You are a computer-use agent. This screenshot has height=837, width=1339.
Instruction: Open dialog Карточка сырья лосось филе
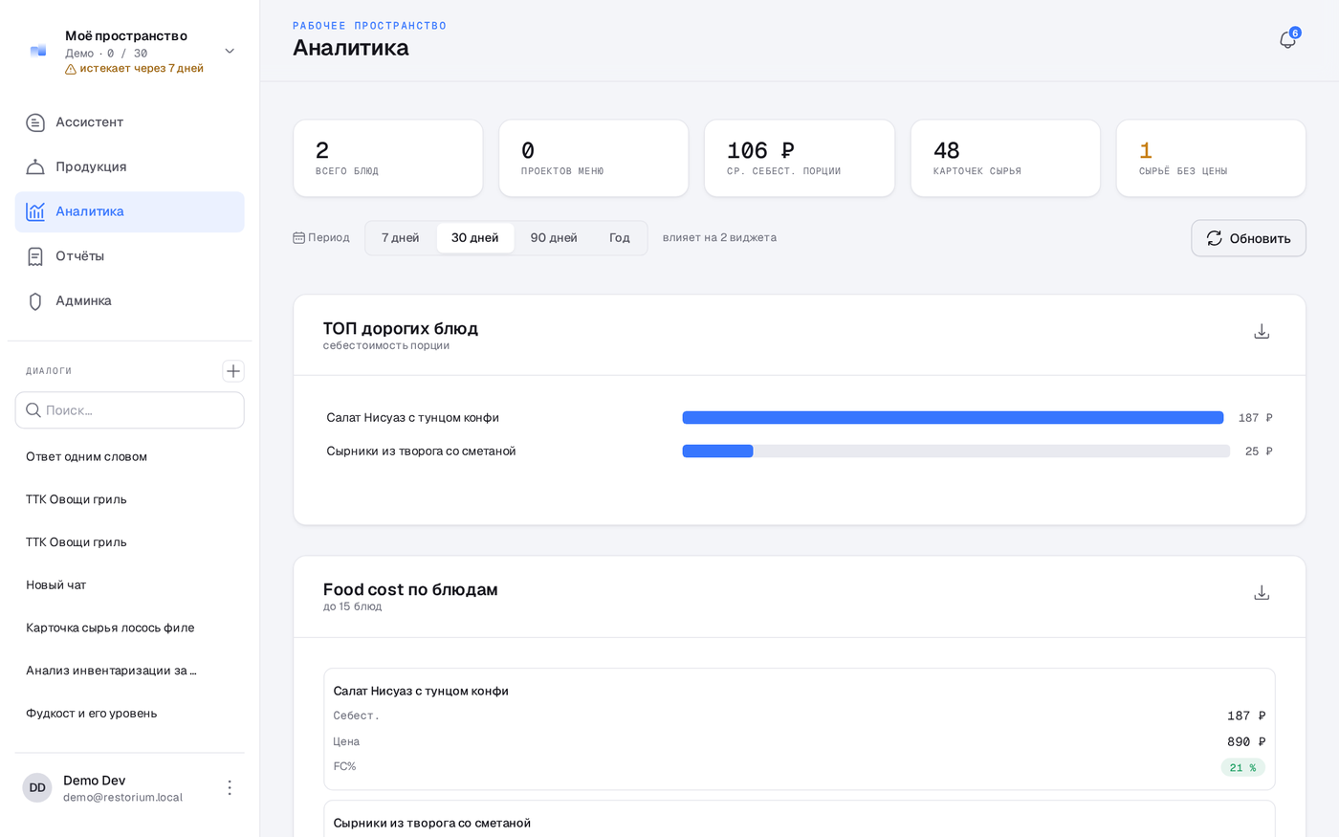(130, 628)
